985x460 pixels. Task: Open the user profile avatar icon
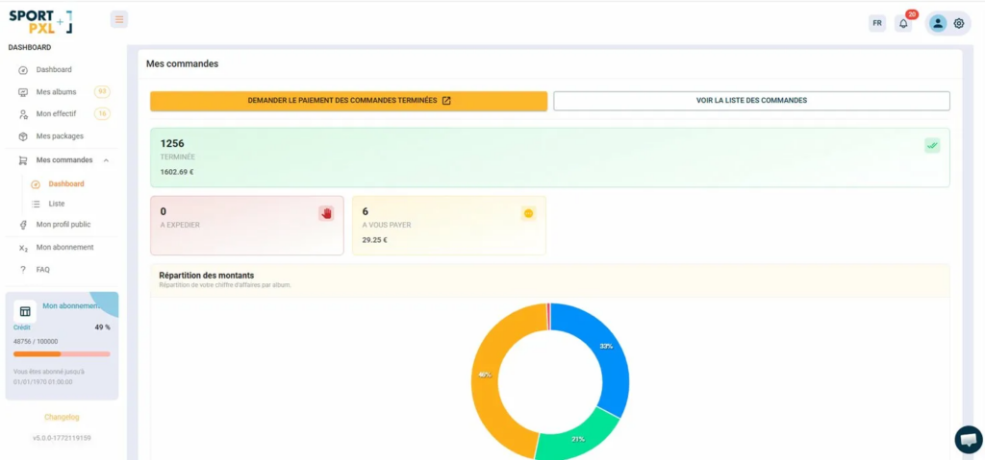coord(937,23)
